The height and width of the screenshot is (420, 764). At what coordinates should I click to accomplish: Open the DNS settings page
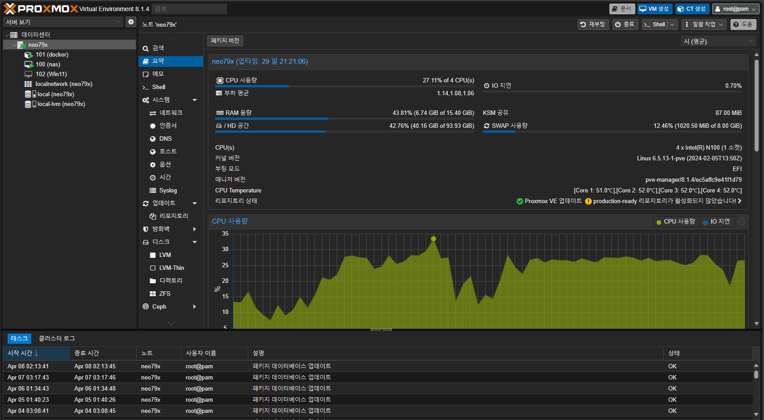[171, 139]
